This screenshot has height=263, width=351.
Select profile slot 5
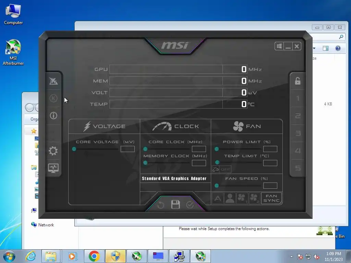(298, 168)
